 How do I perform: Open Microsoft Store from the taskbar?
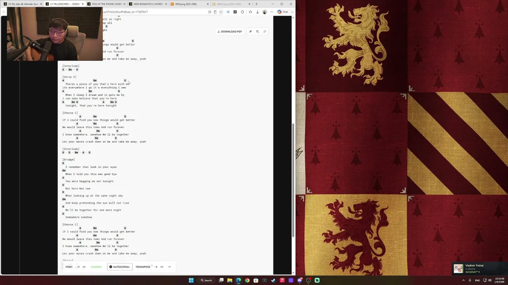pos(256,280)
